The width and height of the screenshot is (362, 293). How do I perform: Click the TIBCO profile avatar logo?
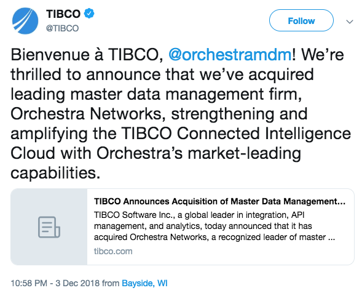[x=25, y=21]
